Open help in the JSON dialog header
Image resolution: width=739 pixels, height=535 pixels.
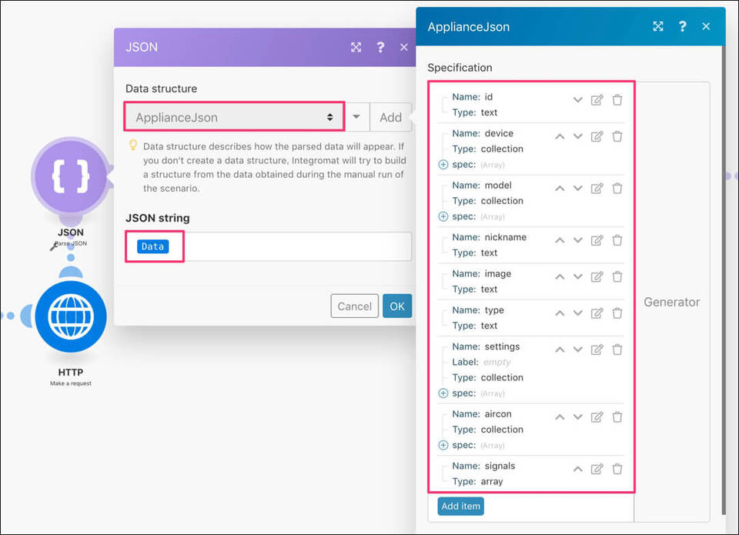[x=380, y=47]
